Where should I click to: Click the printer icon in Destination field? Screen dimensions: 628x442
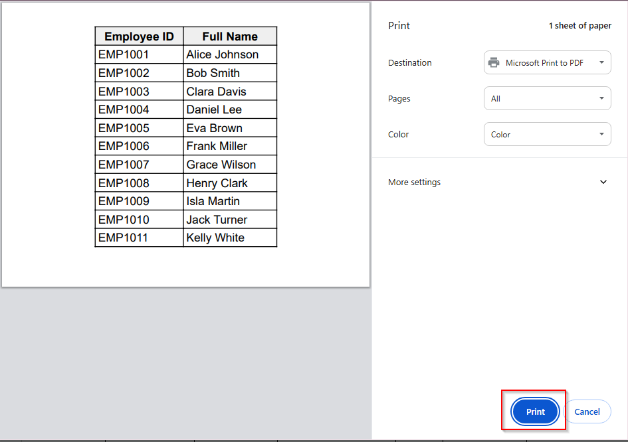pyautogui.click(x=494, y=63)
